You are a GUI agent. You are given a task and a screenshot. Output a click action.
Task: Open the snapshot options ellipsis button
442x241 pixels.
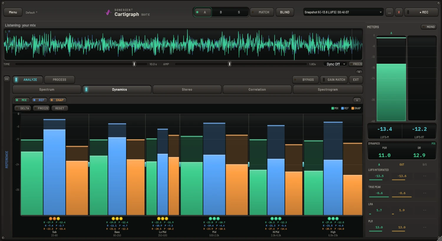coord(390,12)
